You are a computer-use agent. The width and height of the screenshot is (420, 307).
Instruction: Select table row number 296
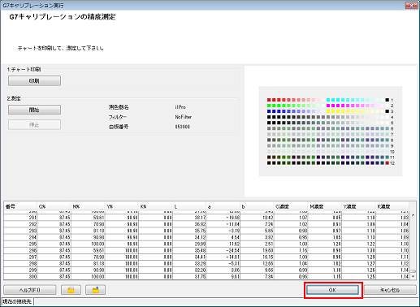pos(206,250)
